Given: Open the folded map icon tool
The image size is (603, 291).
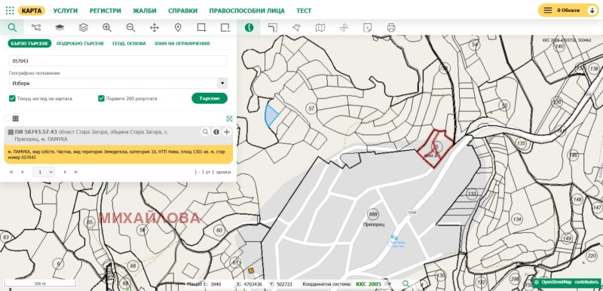Looking at the screenshot, I should tap(320, 28).
